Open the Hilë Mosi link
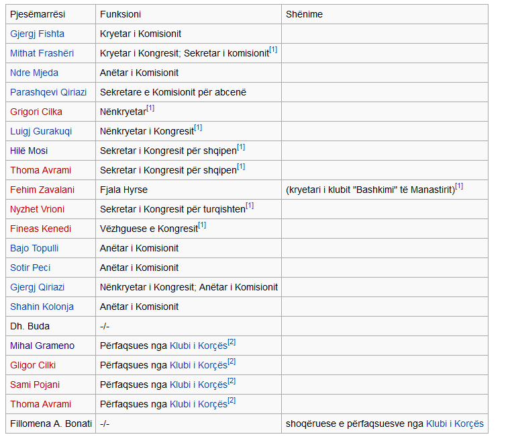Screen dimensions: 510x443 point(29,151)
